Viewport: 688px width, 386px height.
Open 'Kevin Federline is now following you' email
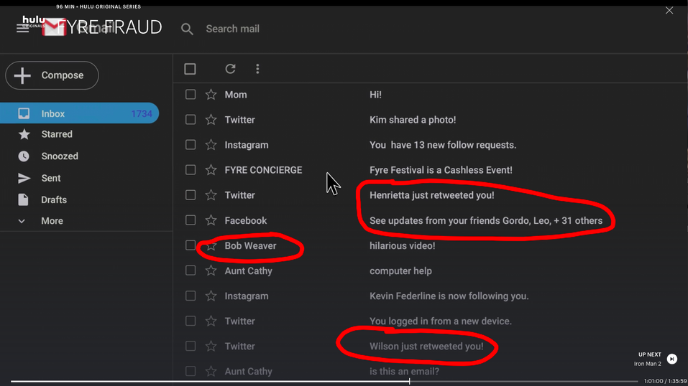[x=449, y=296]
